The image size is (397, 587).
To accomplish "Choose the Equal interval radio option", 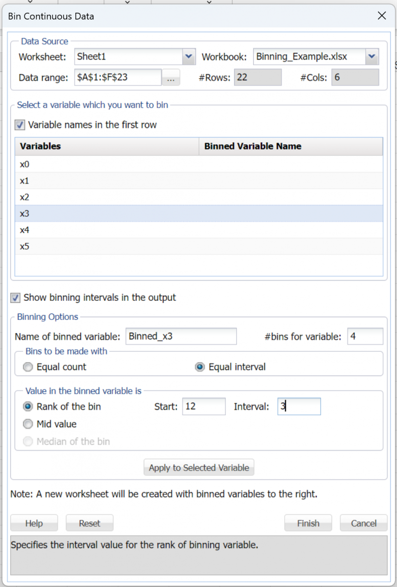I will tap(199, 367).
